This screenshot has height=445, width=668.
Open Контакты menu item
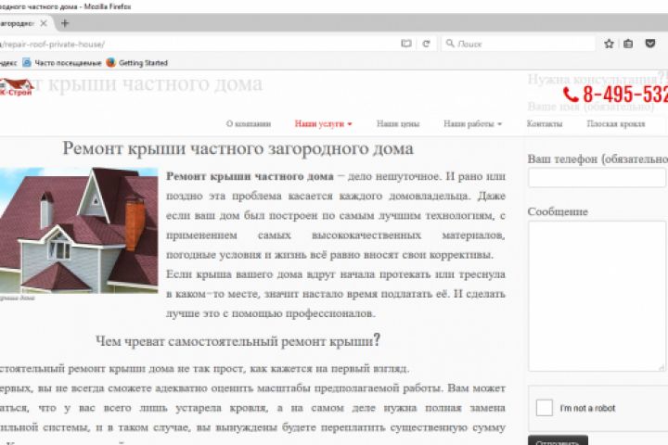[x=545, y=124]
